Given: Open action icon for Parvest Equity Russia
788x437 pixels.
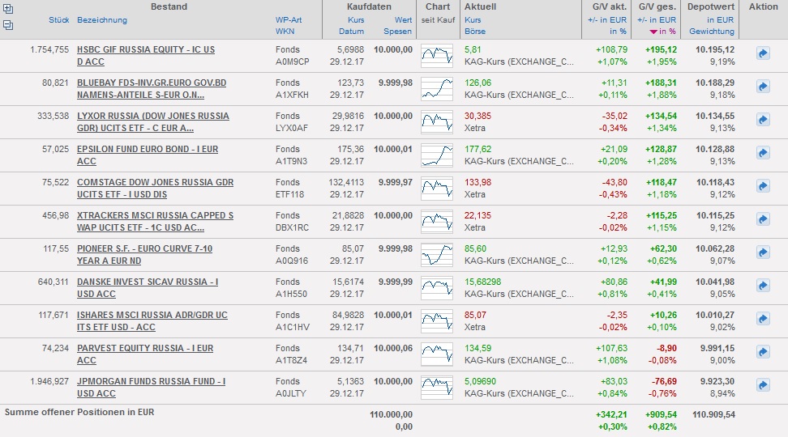Looking at the screenshot, I should [x=763, y=351].
